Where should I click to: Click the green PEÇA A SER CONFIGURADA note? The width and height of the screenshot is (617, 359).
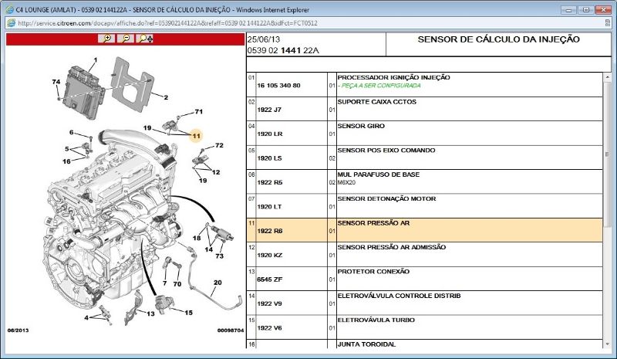tap(379, 86)
